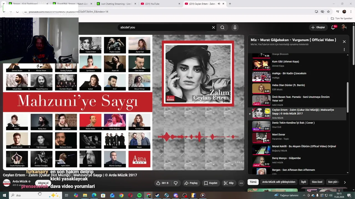Open Counter-Strike from the taskbar

194,195
